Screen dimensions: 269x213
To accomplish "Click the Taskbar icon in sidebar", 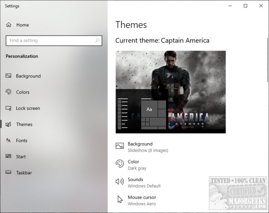I will click(x=8, y=172).
